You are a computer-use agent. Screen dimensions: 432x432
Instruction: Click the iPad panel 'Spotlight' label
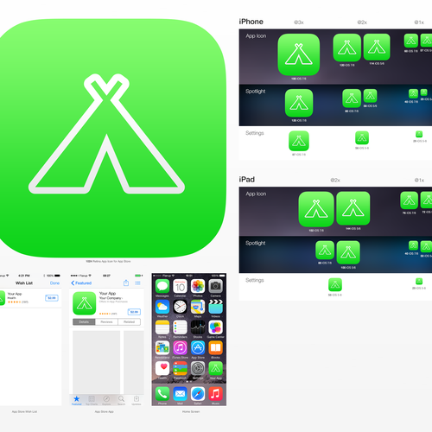coord(256,244)
